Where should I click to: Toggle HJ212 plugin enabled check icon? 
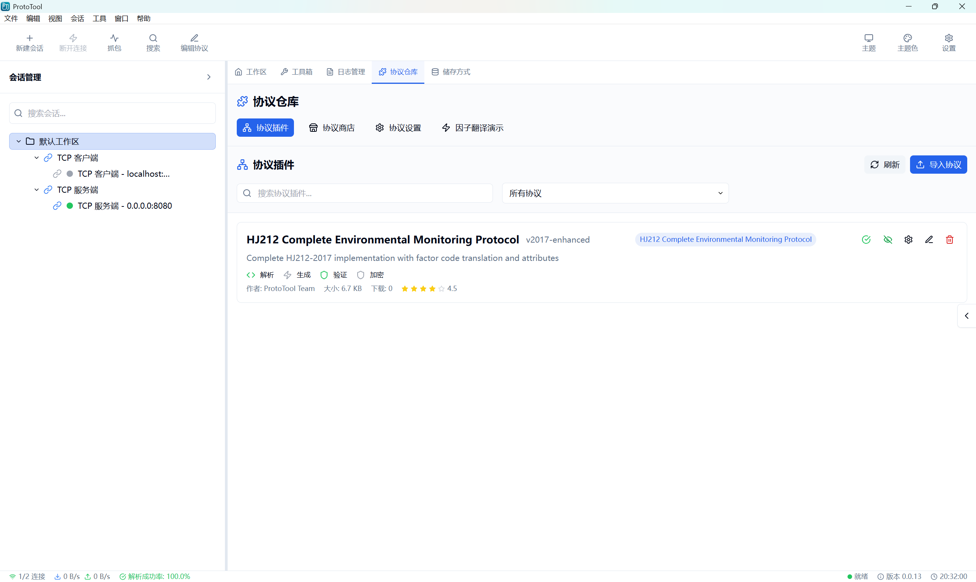point(866,240)
